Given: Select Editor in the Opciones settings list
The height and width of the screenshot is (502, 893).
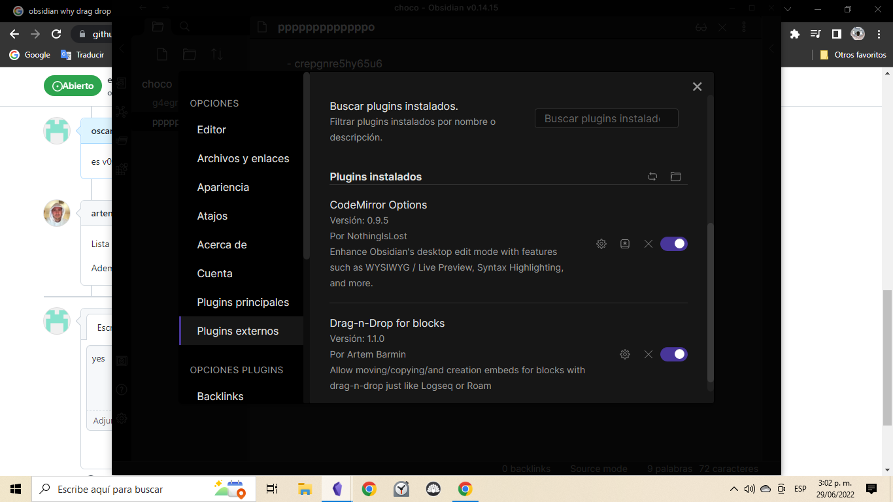Looking at the screenshot, I should click(211, 129).
